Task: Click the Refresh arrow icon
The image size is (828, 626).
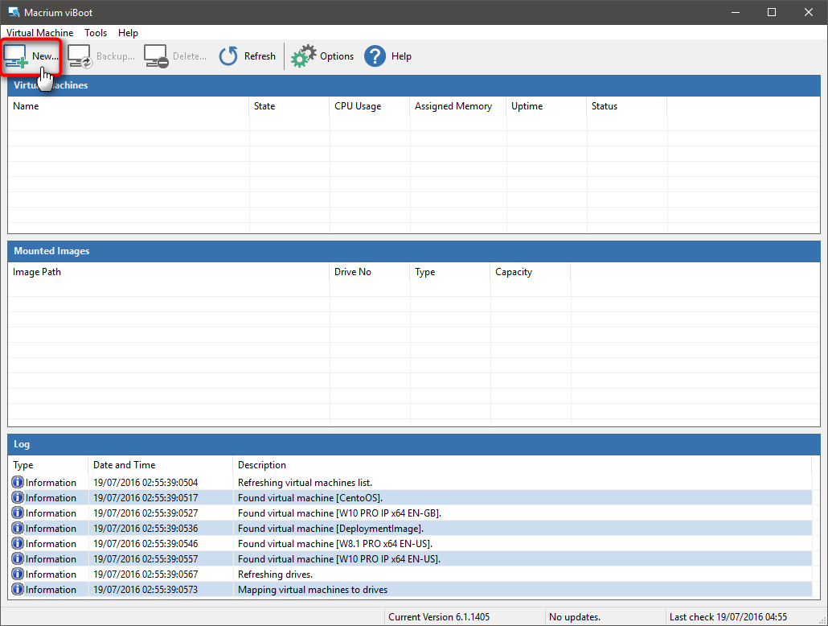Action: pyautogui.click(x=228, y=56)
